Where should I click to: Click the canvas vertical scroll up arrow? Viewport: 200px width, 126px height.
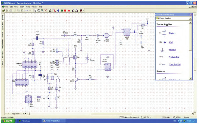[x=195, y=14]
